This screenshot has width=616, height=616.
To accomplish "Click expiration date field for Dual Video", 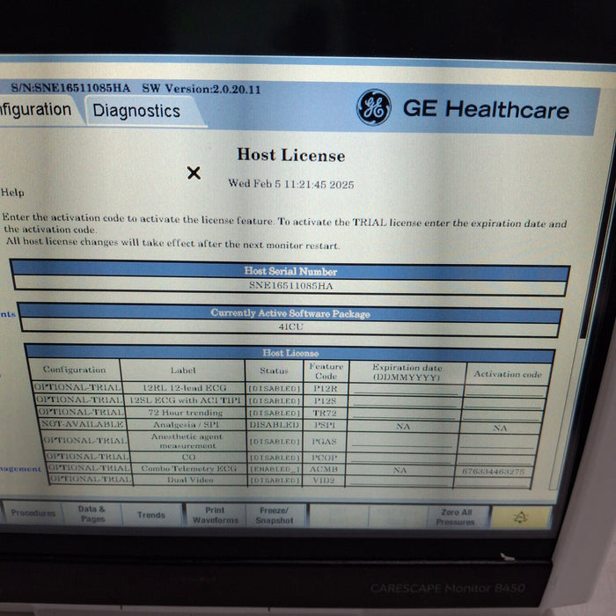I will (398, 480).
